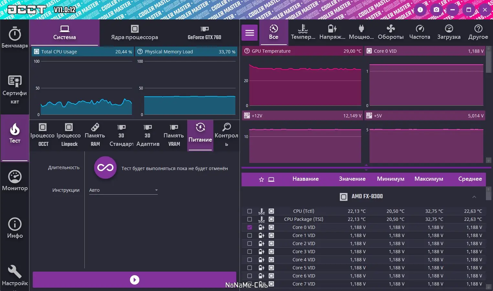The width and height of the screenshot is (493, 291).
Task: Click the AMD FX-8300 processor icon
Action: click(x=344, y=197)
